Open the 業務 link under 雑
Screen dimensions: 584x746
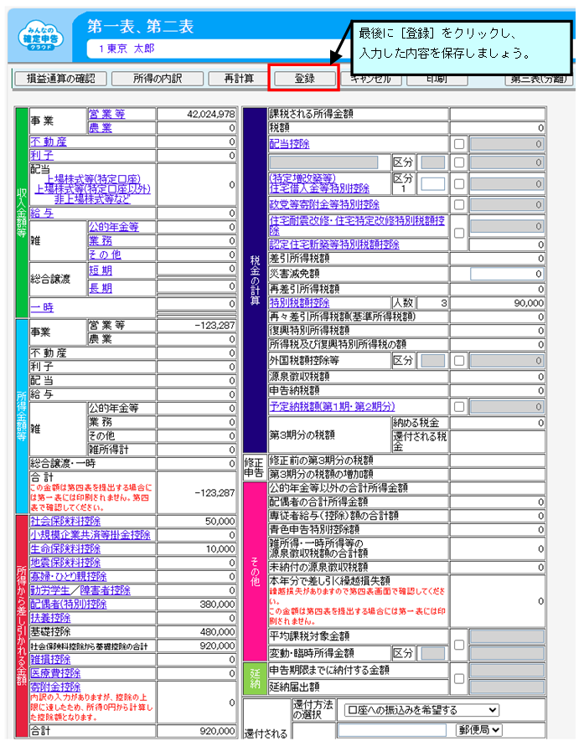(x=101, y=241)
